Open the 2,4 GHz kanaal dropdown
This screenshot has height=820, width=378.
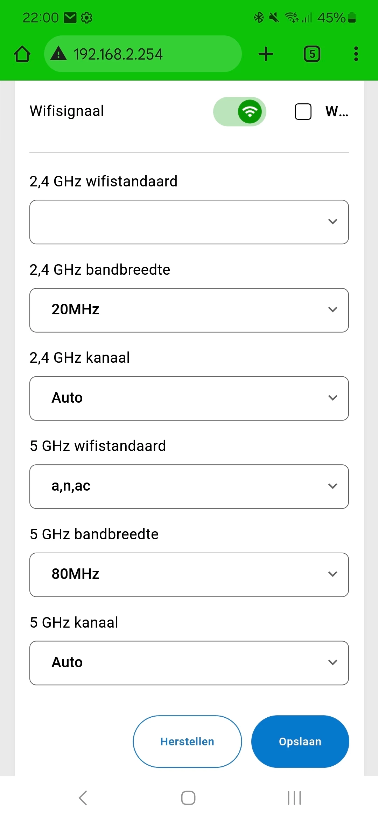pyautogui.click(x=189, y=398)
